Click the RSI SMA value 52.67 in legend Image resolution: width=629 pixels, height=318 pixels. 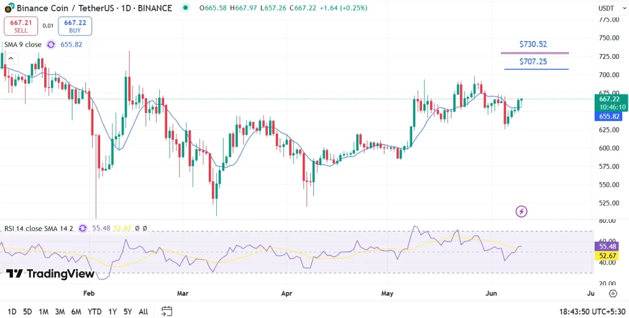123,228
